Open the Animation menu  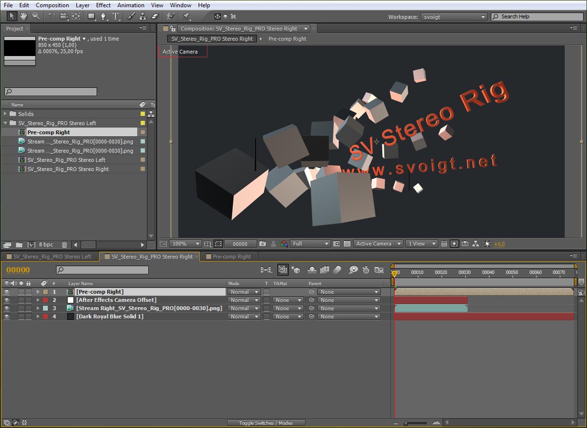[x=131, y=5]
